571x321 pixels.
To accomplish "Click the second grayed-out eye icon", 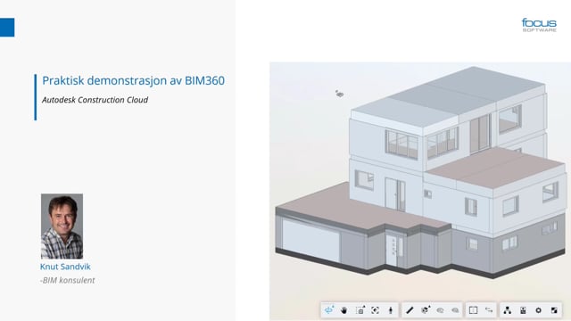I will (455, 310).
